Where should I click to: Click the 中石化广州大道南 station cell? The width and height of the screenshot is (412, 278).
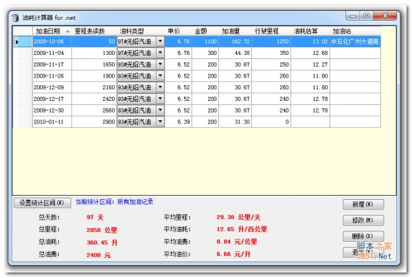354,42
